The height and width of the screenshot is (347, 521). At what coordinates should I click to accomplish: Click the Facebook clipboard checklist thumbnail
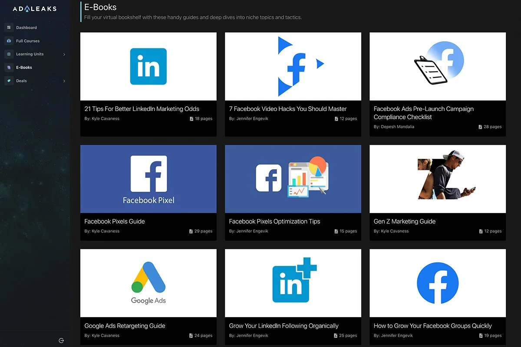click(x=438, y=66)
